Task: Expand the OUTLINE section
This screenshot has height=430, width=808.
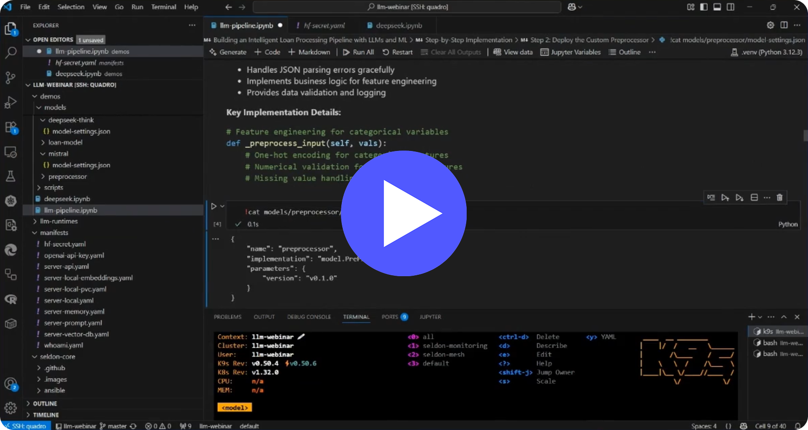Action: tap(45, 404)
